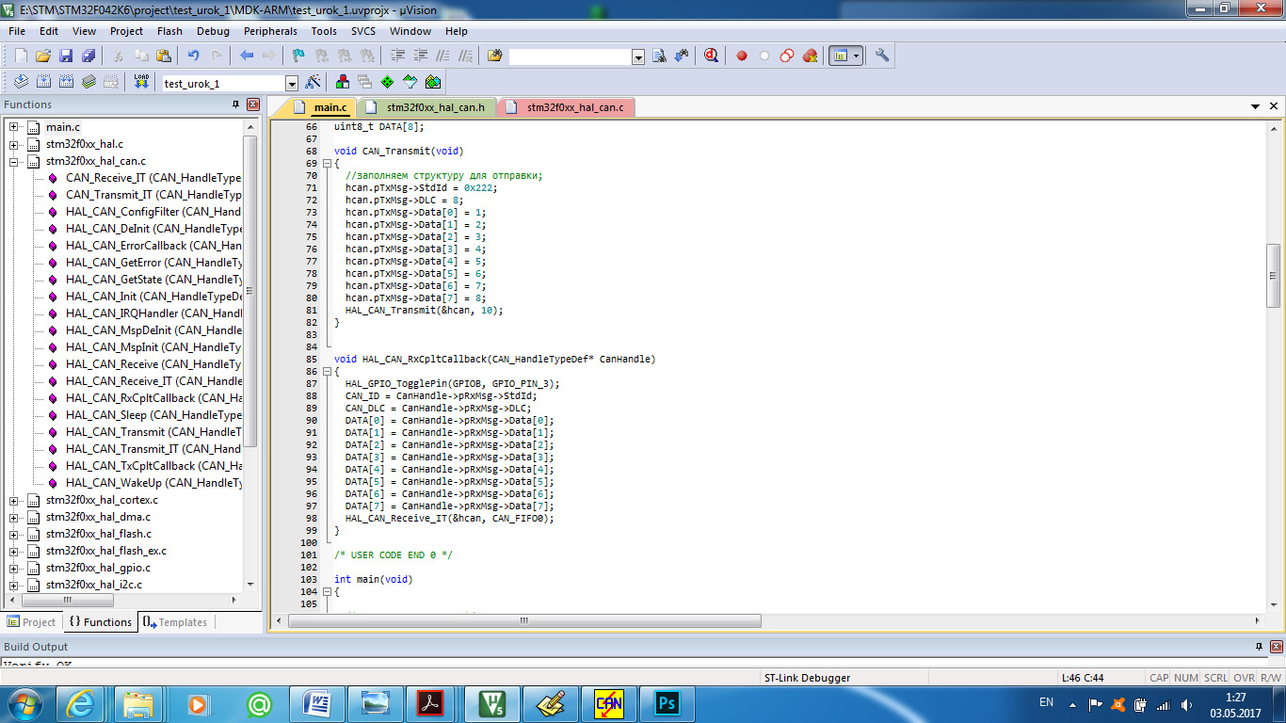Viewport: 1286px width, 723px height.
Task: Open Photoshop from the Windows taskbar
Action: 667,703
